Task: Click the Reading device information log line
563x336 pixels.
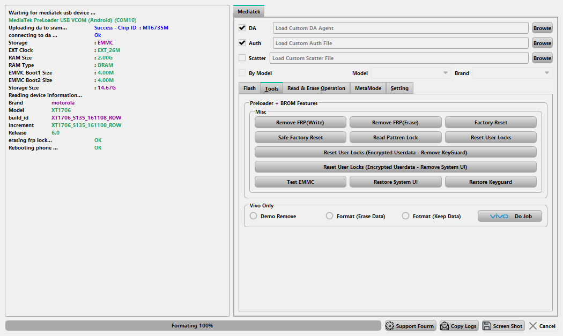Action: (x=45, y=95)
